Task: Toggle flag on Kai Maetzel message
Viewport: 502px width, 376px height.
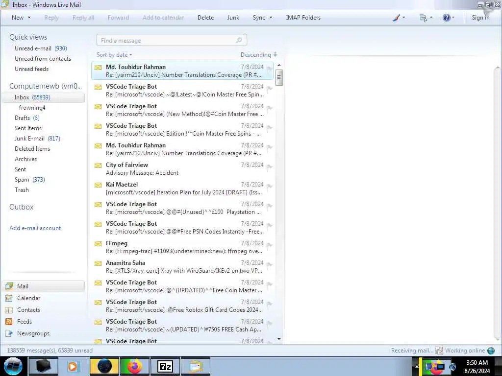Action: 269,187
